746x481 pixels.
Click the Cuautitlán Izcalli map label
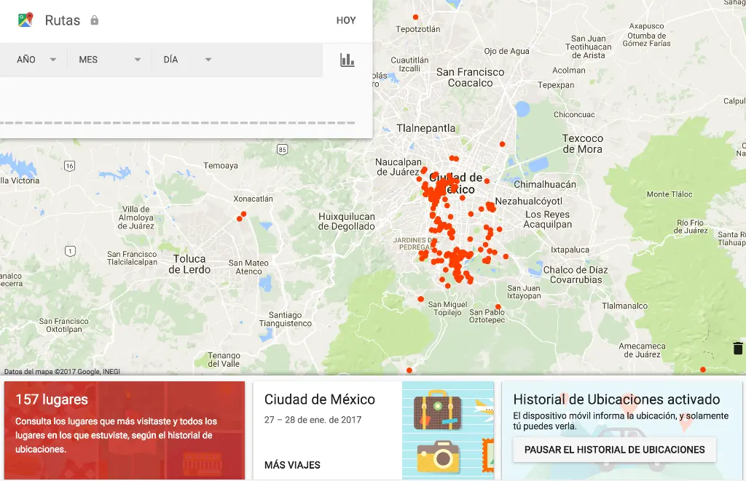(409, 64)
